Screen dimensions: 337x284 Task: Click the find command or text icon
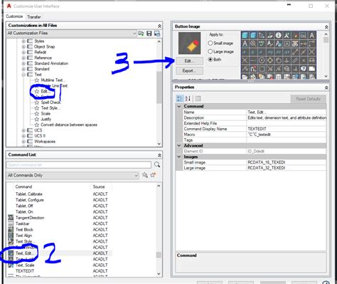click(x=145, y=175)
